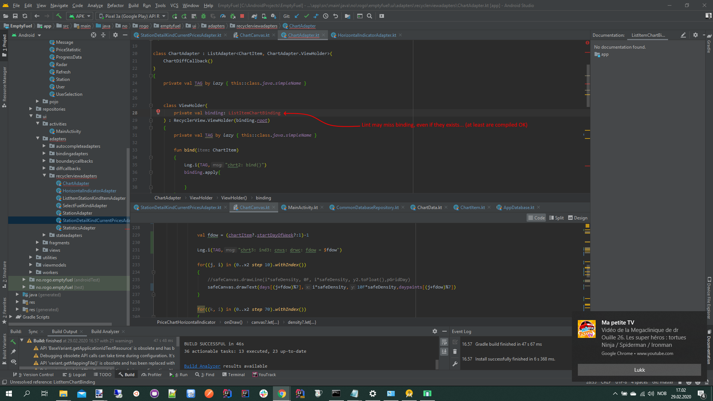
Task: Click Save All floppy disk icon
Action: click(x=15, y=16)
